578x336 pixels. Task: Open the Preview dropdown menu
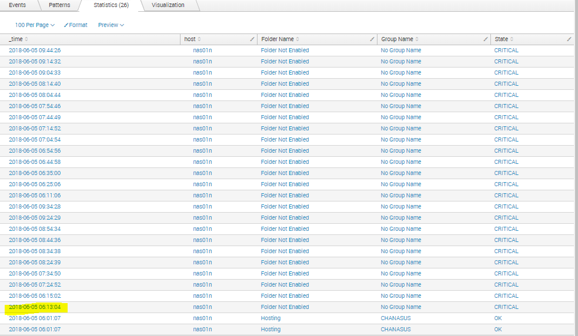tap(111, 25)
